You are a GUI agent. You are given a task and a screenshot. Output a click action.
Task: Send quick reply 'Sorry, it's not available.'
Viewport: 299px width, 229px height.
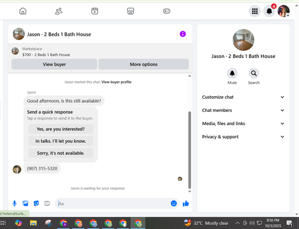coord(60,153)
